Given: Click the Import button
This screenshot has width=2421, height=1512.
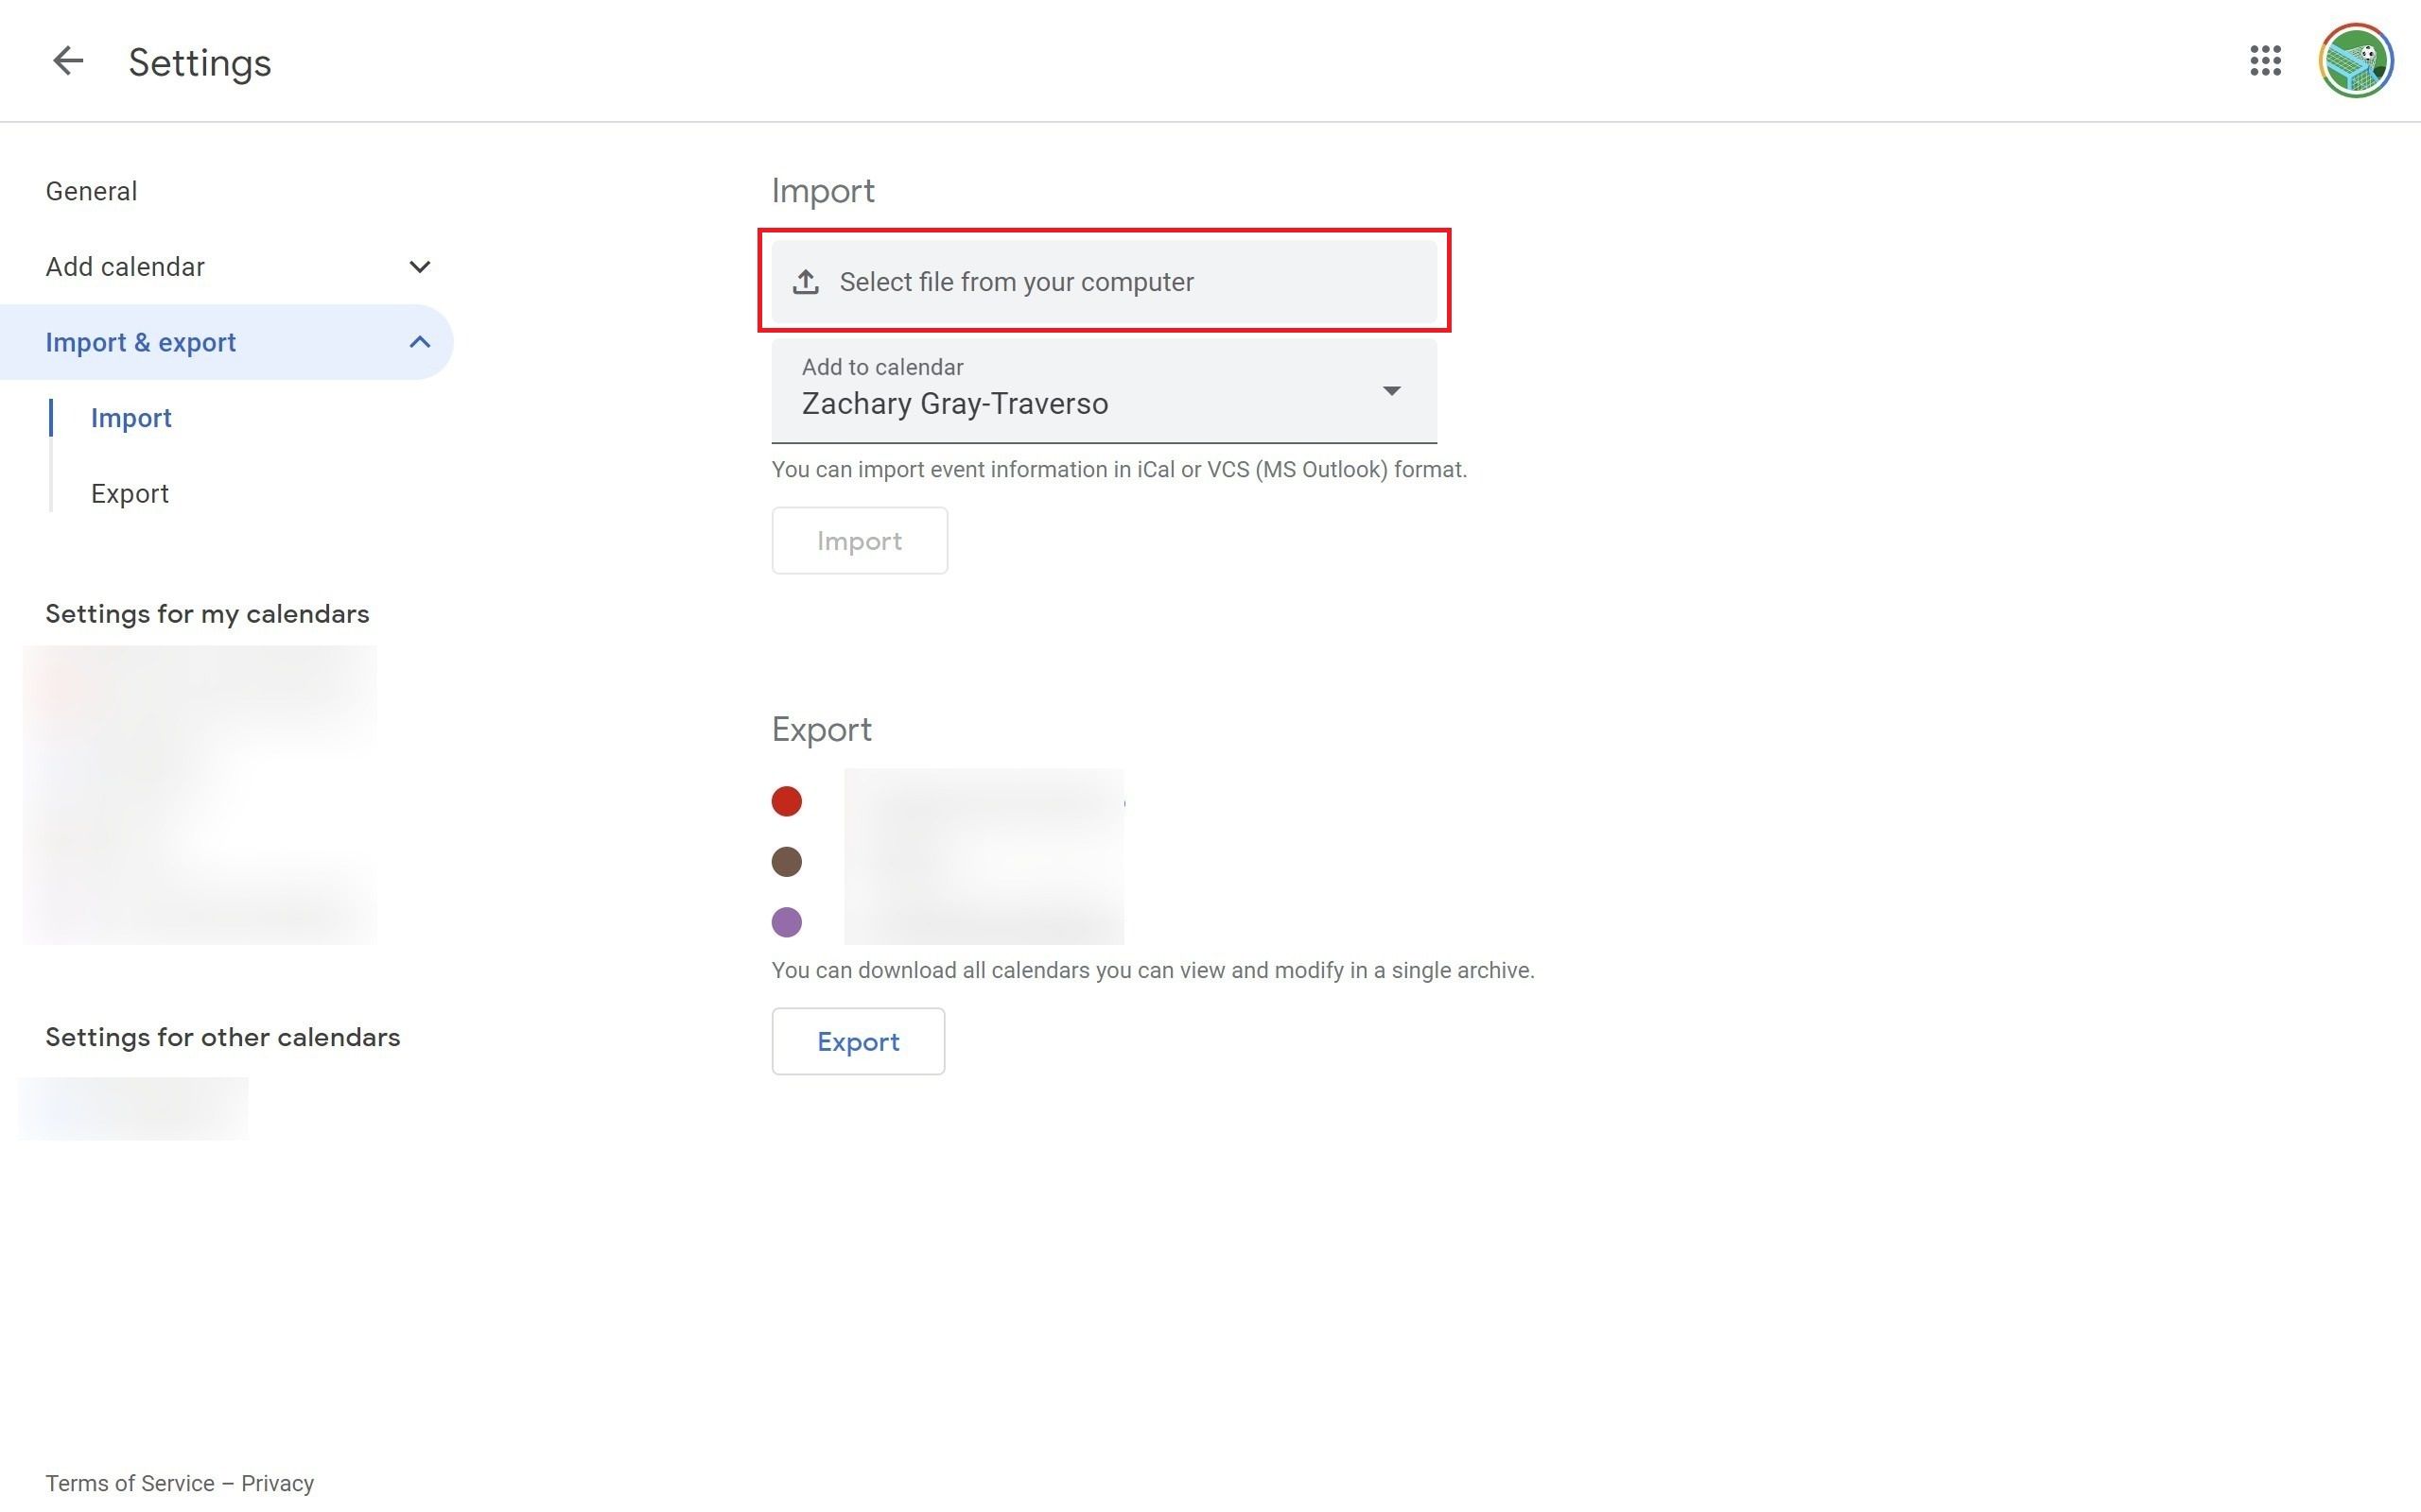Looking at the screenshot, I should click(x=860, y=540).
